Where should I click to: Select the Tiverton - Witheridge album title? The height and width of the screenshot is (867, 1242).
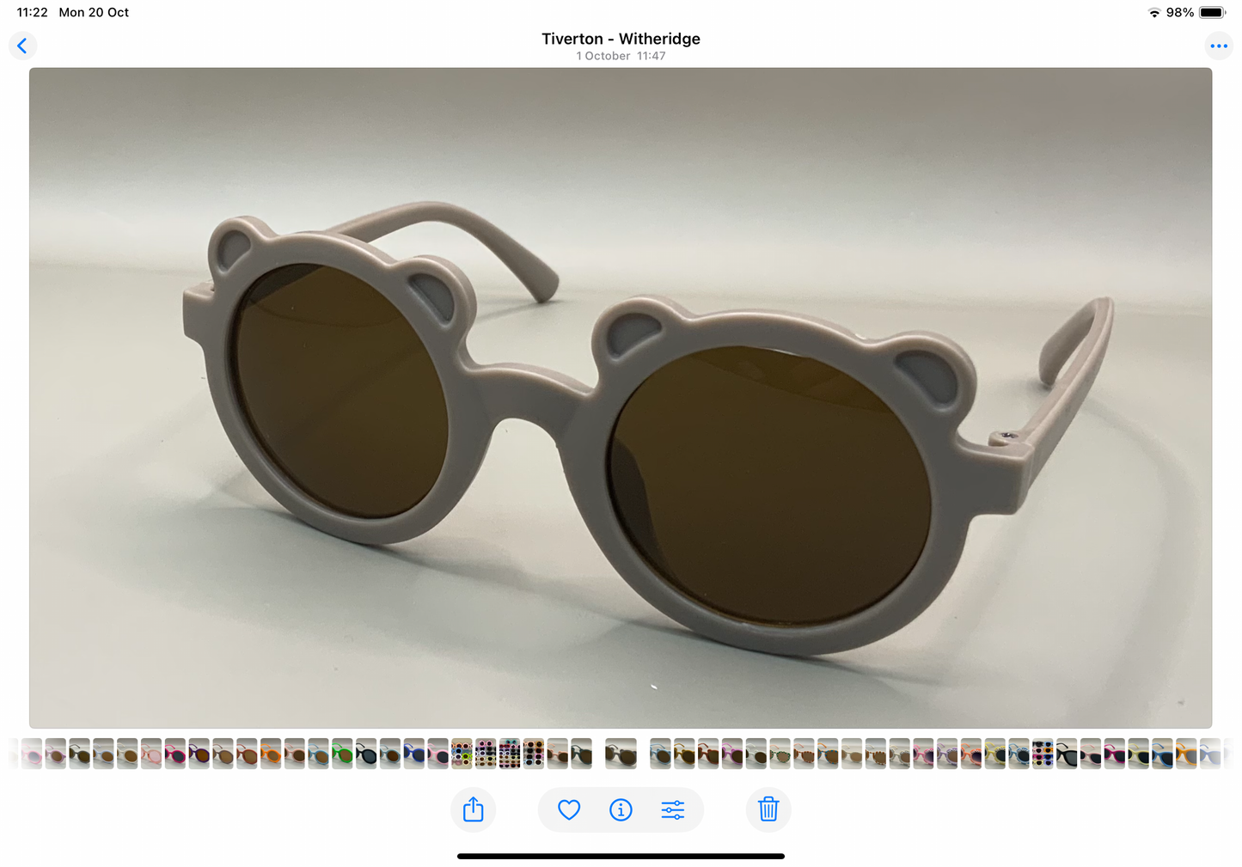coord(621,39)
